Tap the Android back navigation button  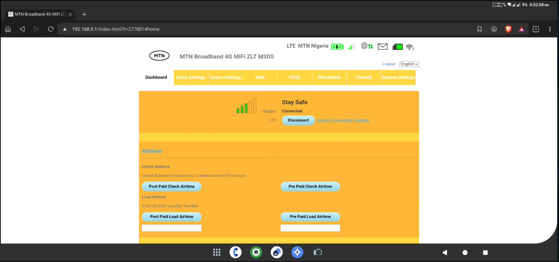point(445,253)
